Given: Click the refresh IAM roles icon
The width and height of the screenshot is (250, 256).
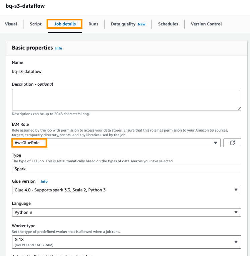Looking at the screenshot, I should [x=232, y=143].
